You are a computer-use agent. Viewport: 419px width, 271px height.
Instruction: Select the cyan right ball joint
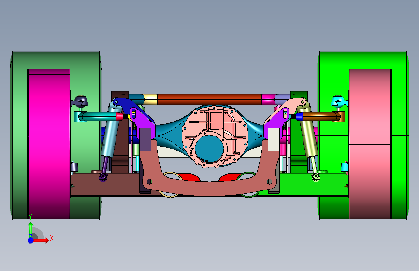click(338, 101)
